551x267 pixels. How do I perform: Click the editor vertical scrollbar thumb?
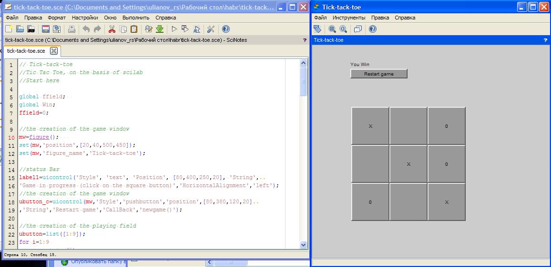(304, 81)
